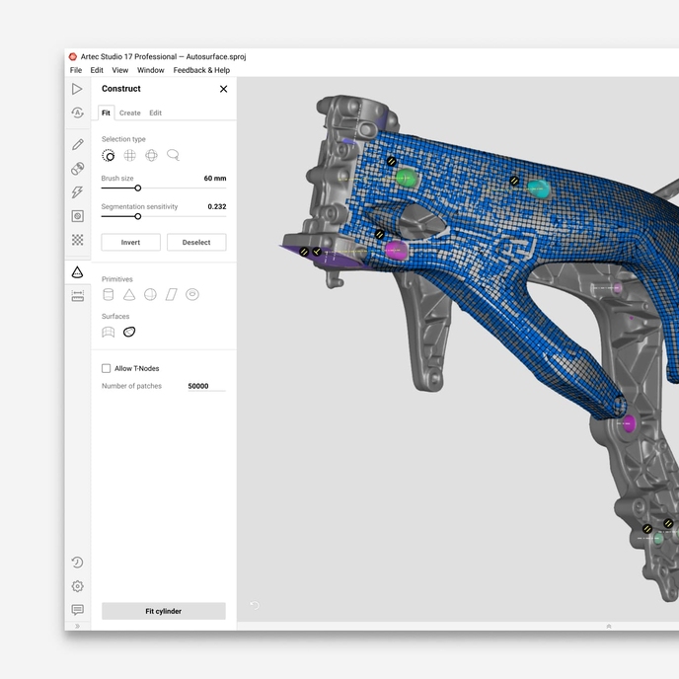Choose the brush selection type
679x679 pixels.
point(109,155)
